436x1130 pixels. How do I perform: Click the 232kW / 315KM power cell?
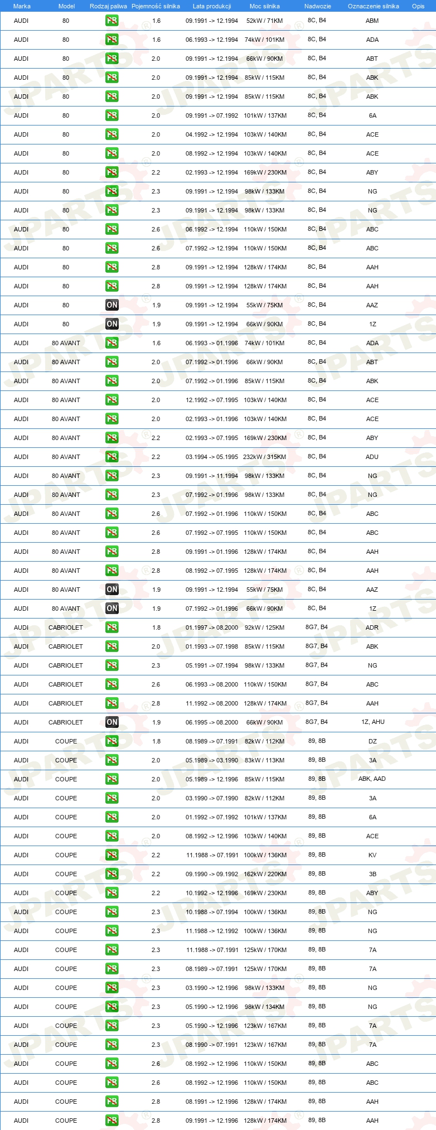coord(264,457)
